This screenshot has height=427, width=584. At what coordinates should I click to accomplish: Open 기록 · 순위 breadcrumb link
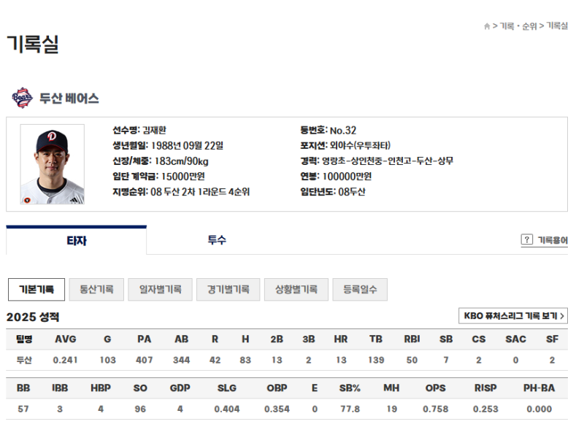(x=518, y=26)
